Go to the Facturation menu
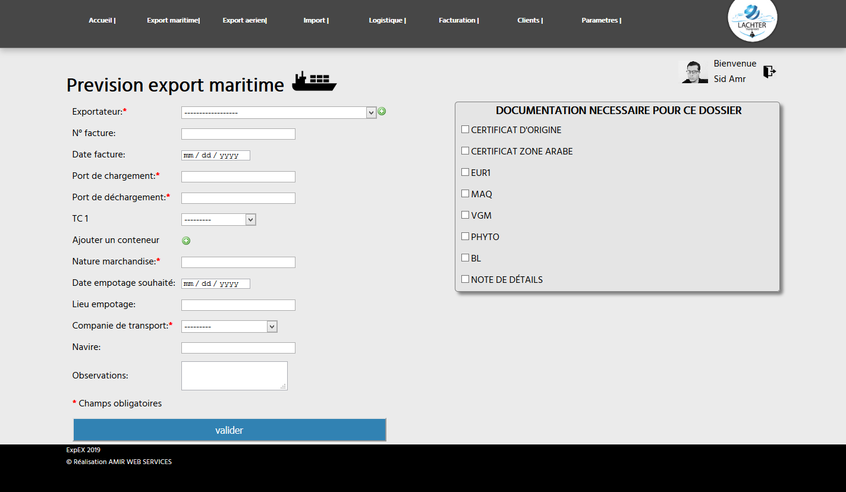The image size is (846, 492). 458,20
